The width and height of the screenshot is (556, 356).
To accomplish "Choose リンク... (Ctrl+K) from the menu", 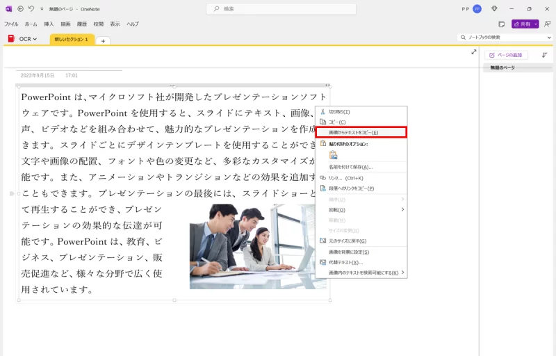I will click(x=361, y=178).
